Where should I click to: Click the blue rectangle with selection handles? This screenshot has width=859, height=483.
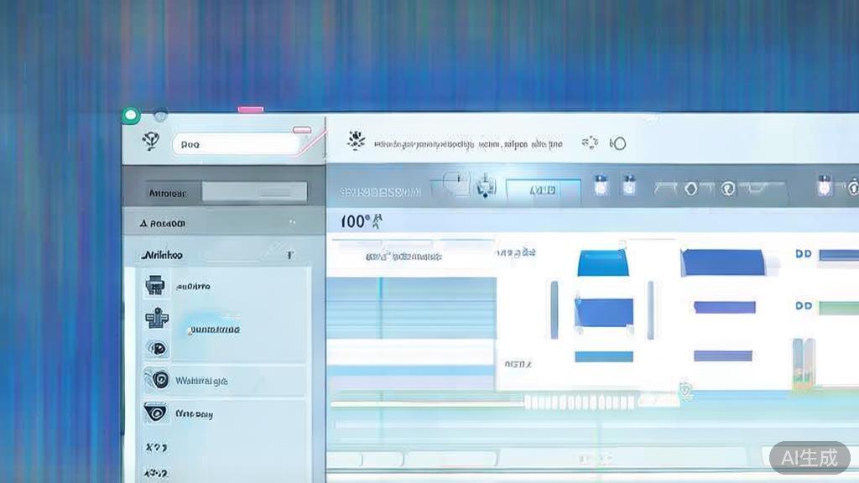(x=603, y=311)
